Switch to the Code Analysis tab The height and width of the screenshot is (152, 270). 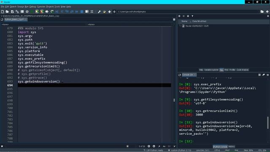[x=243, y=70]
